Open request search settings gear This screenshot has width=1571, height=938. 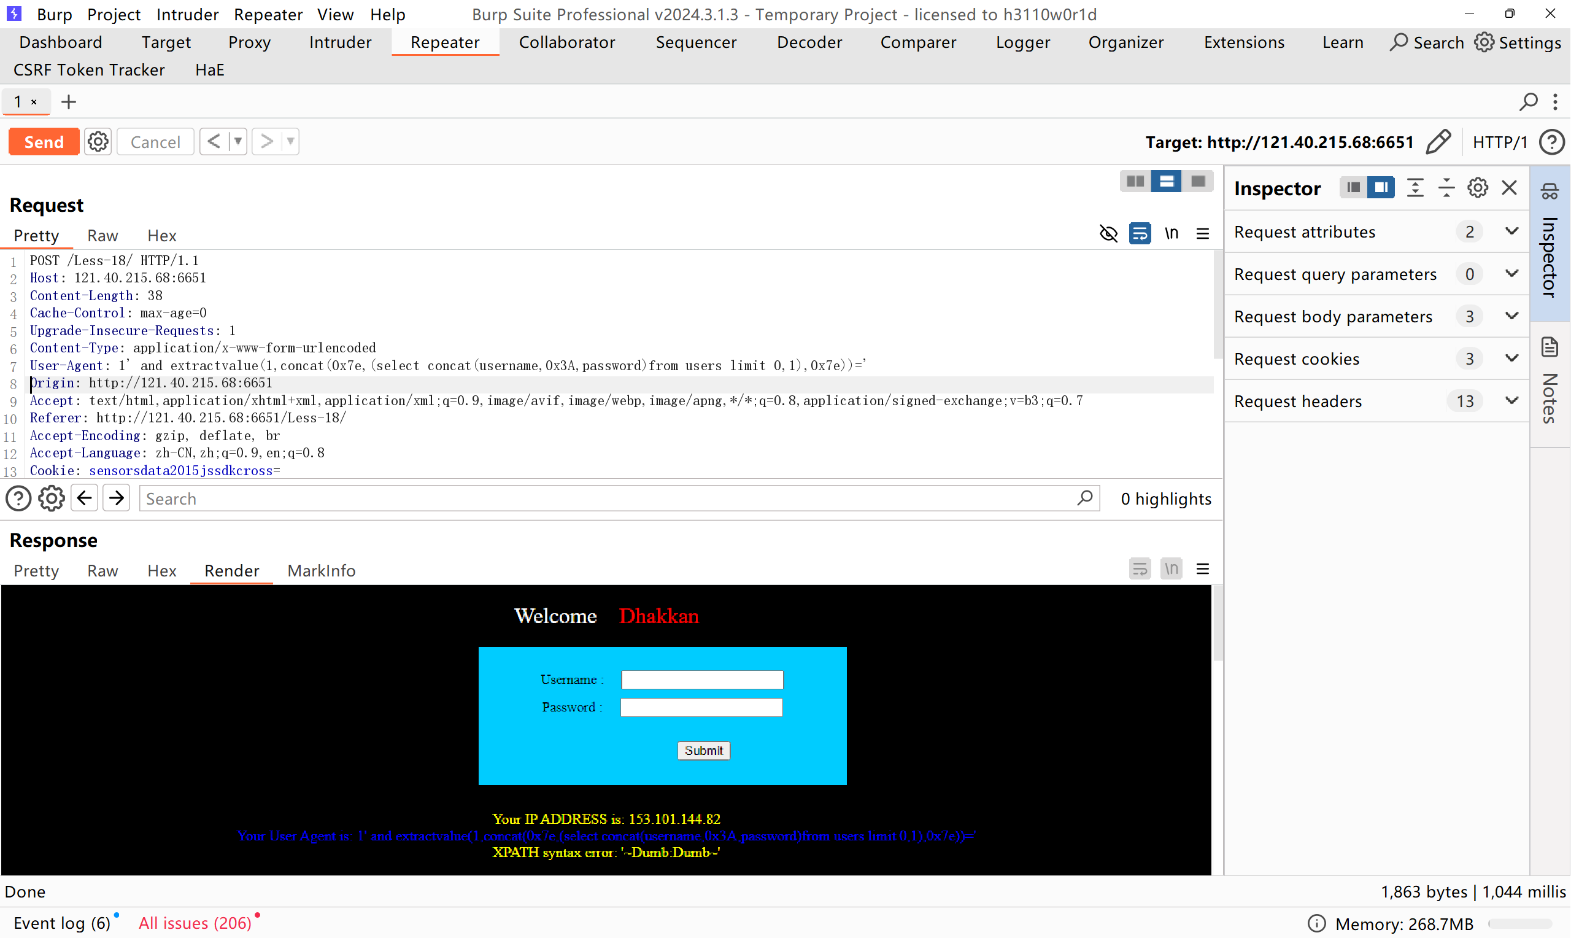51,498
